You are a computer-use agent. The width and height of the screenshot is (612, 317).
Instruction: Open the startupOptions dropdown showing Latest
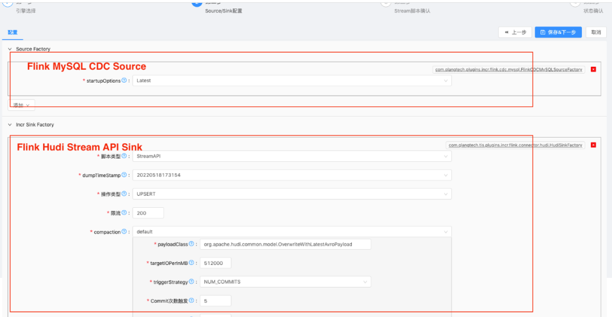tap(292, 80)
